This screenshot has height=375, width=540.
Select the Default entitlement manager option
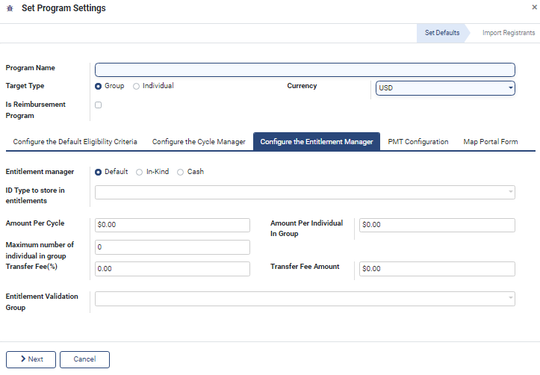coord(99,172)
